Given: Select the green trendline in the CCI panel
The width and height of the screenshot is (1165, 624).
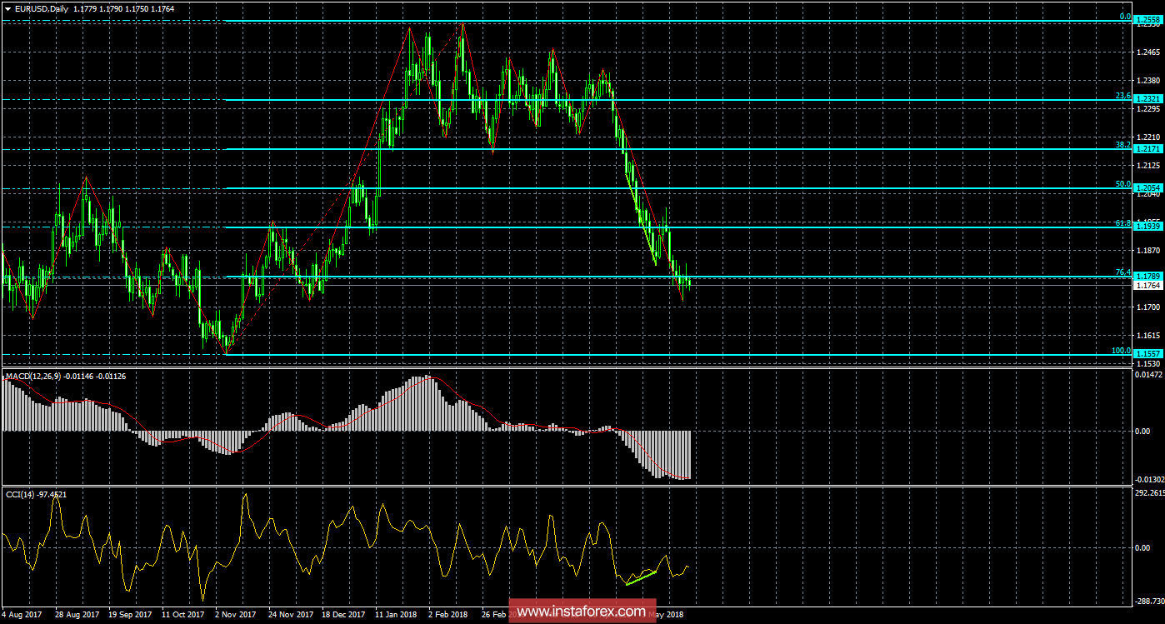Looking at the screenshot, I should click(x=641, y=577).
